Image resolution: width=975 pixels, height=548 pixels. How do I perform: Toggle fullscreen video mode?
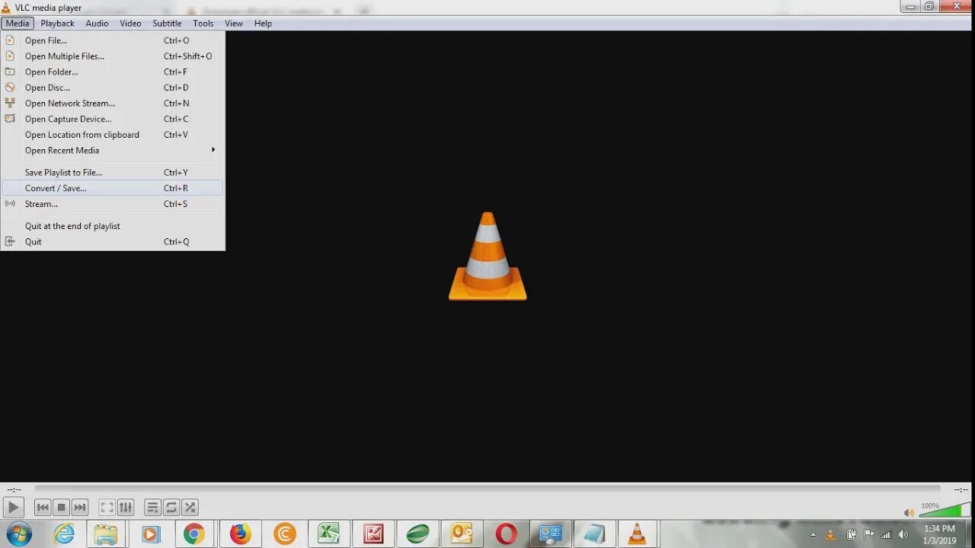107,507
